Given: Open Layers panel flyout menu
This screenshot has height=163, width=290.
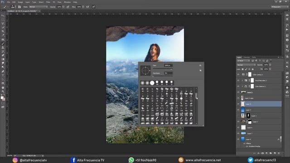Looking at the screenshot, I should [x=282, y=58].
